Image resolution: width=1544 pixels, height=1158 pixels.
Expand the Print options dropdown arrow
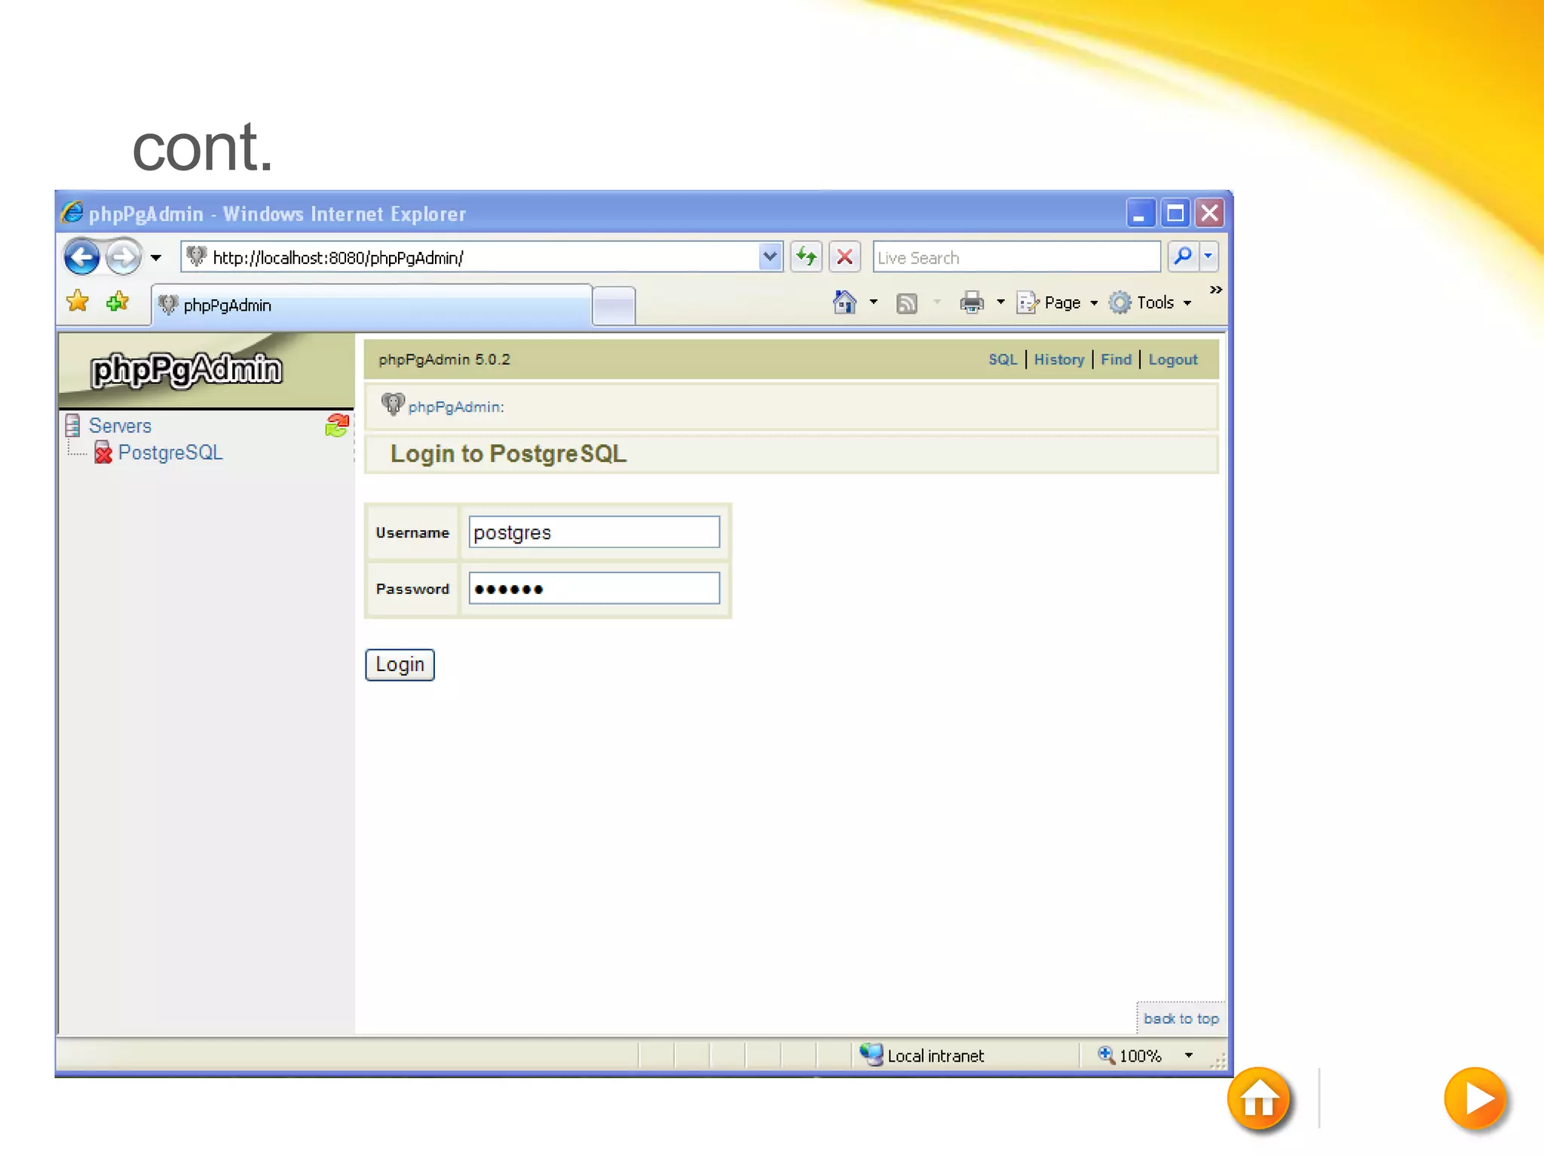[1001, 302]
